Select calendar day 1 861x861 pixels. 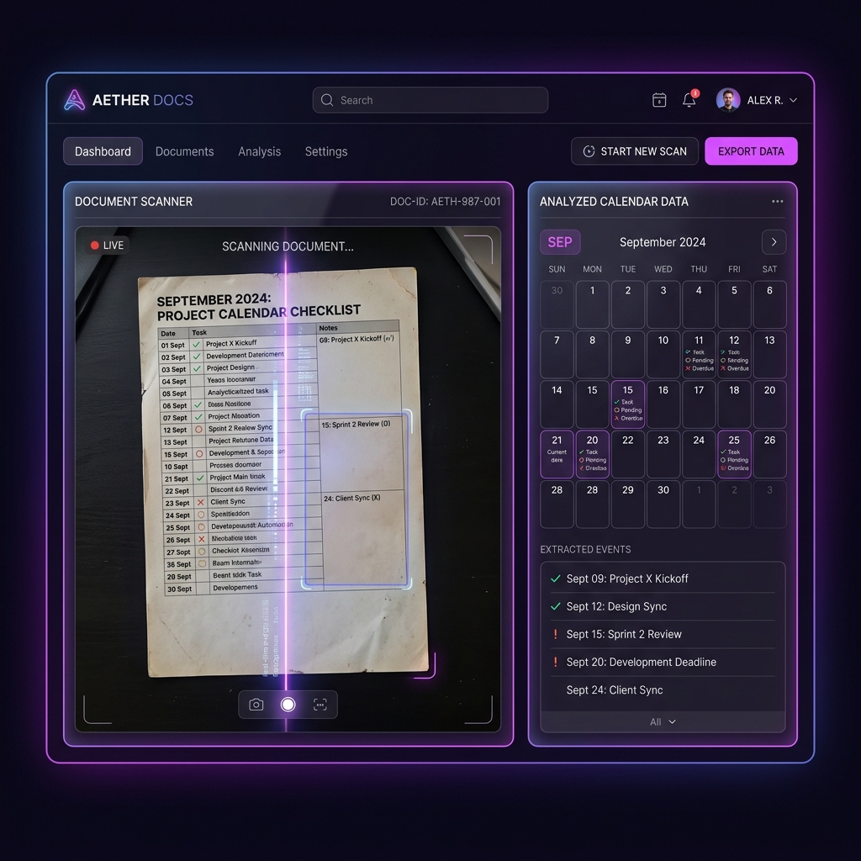[592, 304]
